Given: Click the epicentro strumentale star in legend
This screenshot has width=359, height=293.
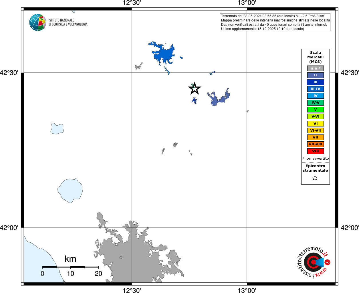Looking at the screenshot, I should click(315, 178).
